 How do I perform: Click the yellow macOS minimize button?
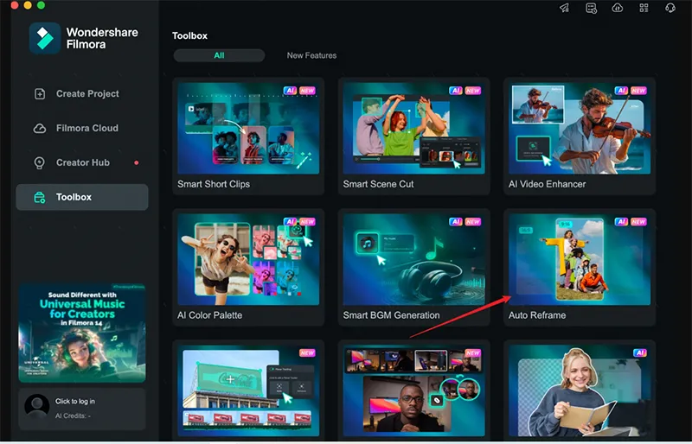28,5
